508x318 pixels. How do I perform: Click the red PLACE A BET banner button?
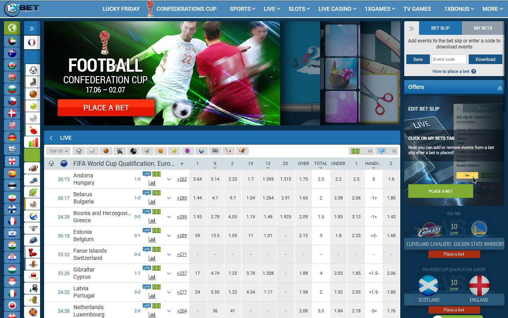(106, 108)
